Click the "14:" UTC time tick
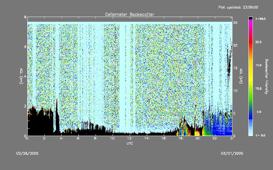 coord(147,138)
